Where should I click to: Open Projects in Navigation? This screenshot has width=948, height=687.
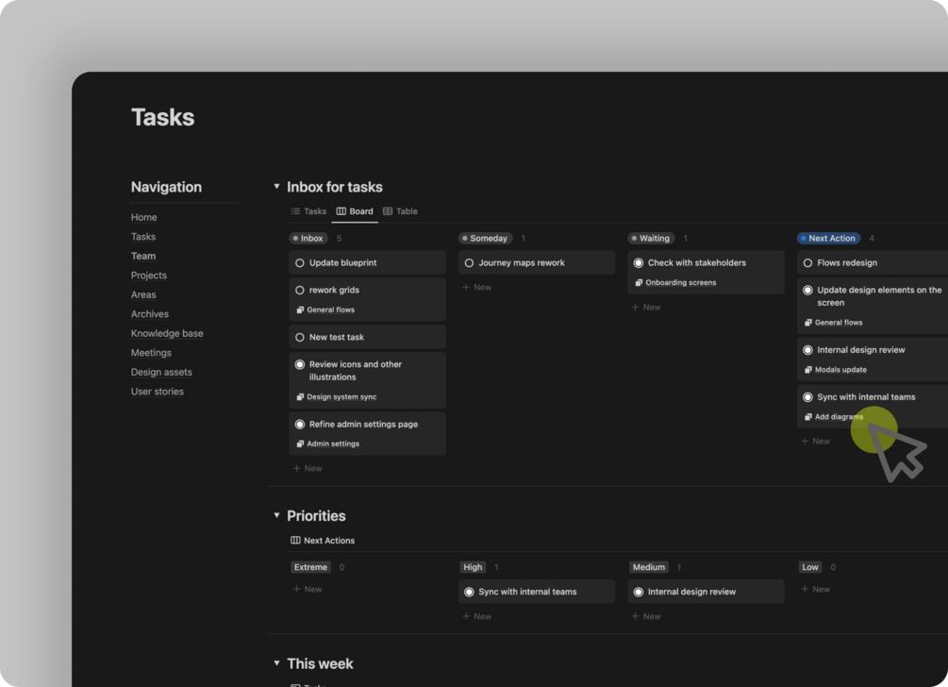point(149,276)
